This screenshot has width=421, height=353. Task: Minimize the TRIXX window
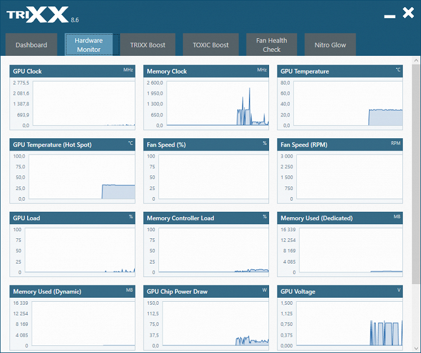click(390, 16)
